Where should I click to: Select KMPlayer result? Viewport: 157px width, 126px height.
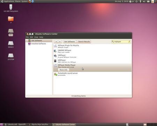tap(92, 61)
